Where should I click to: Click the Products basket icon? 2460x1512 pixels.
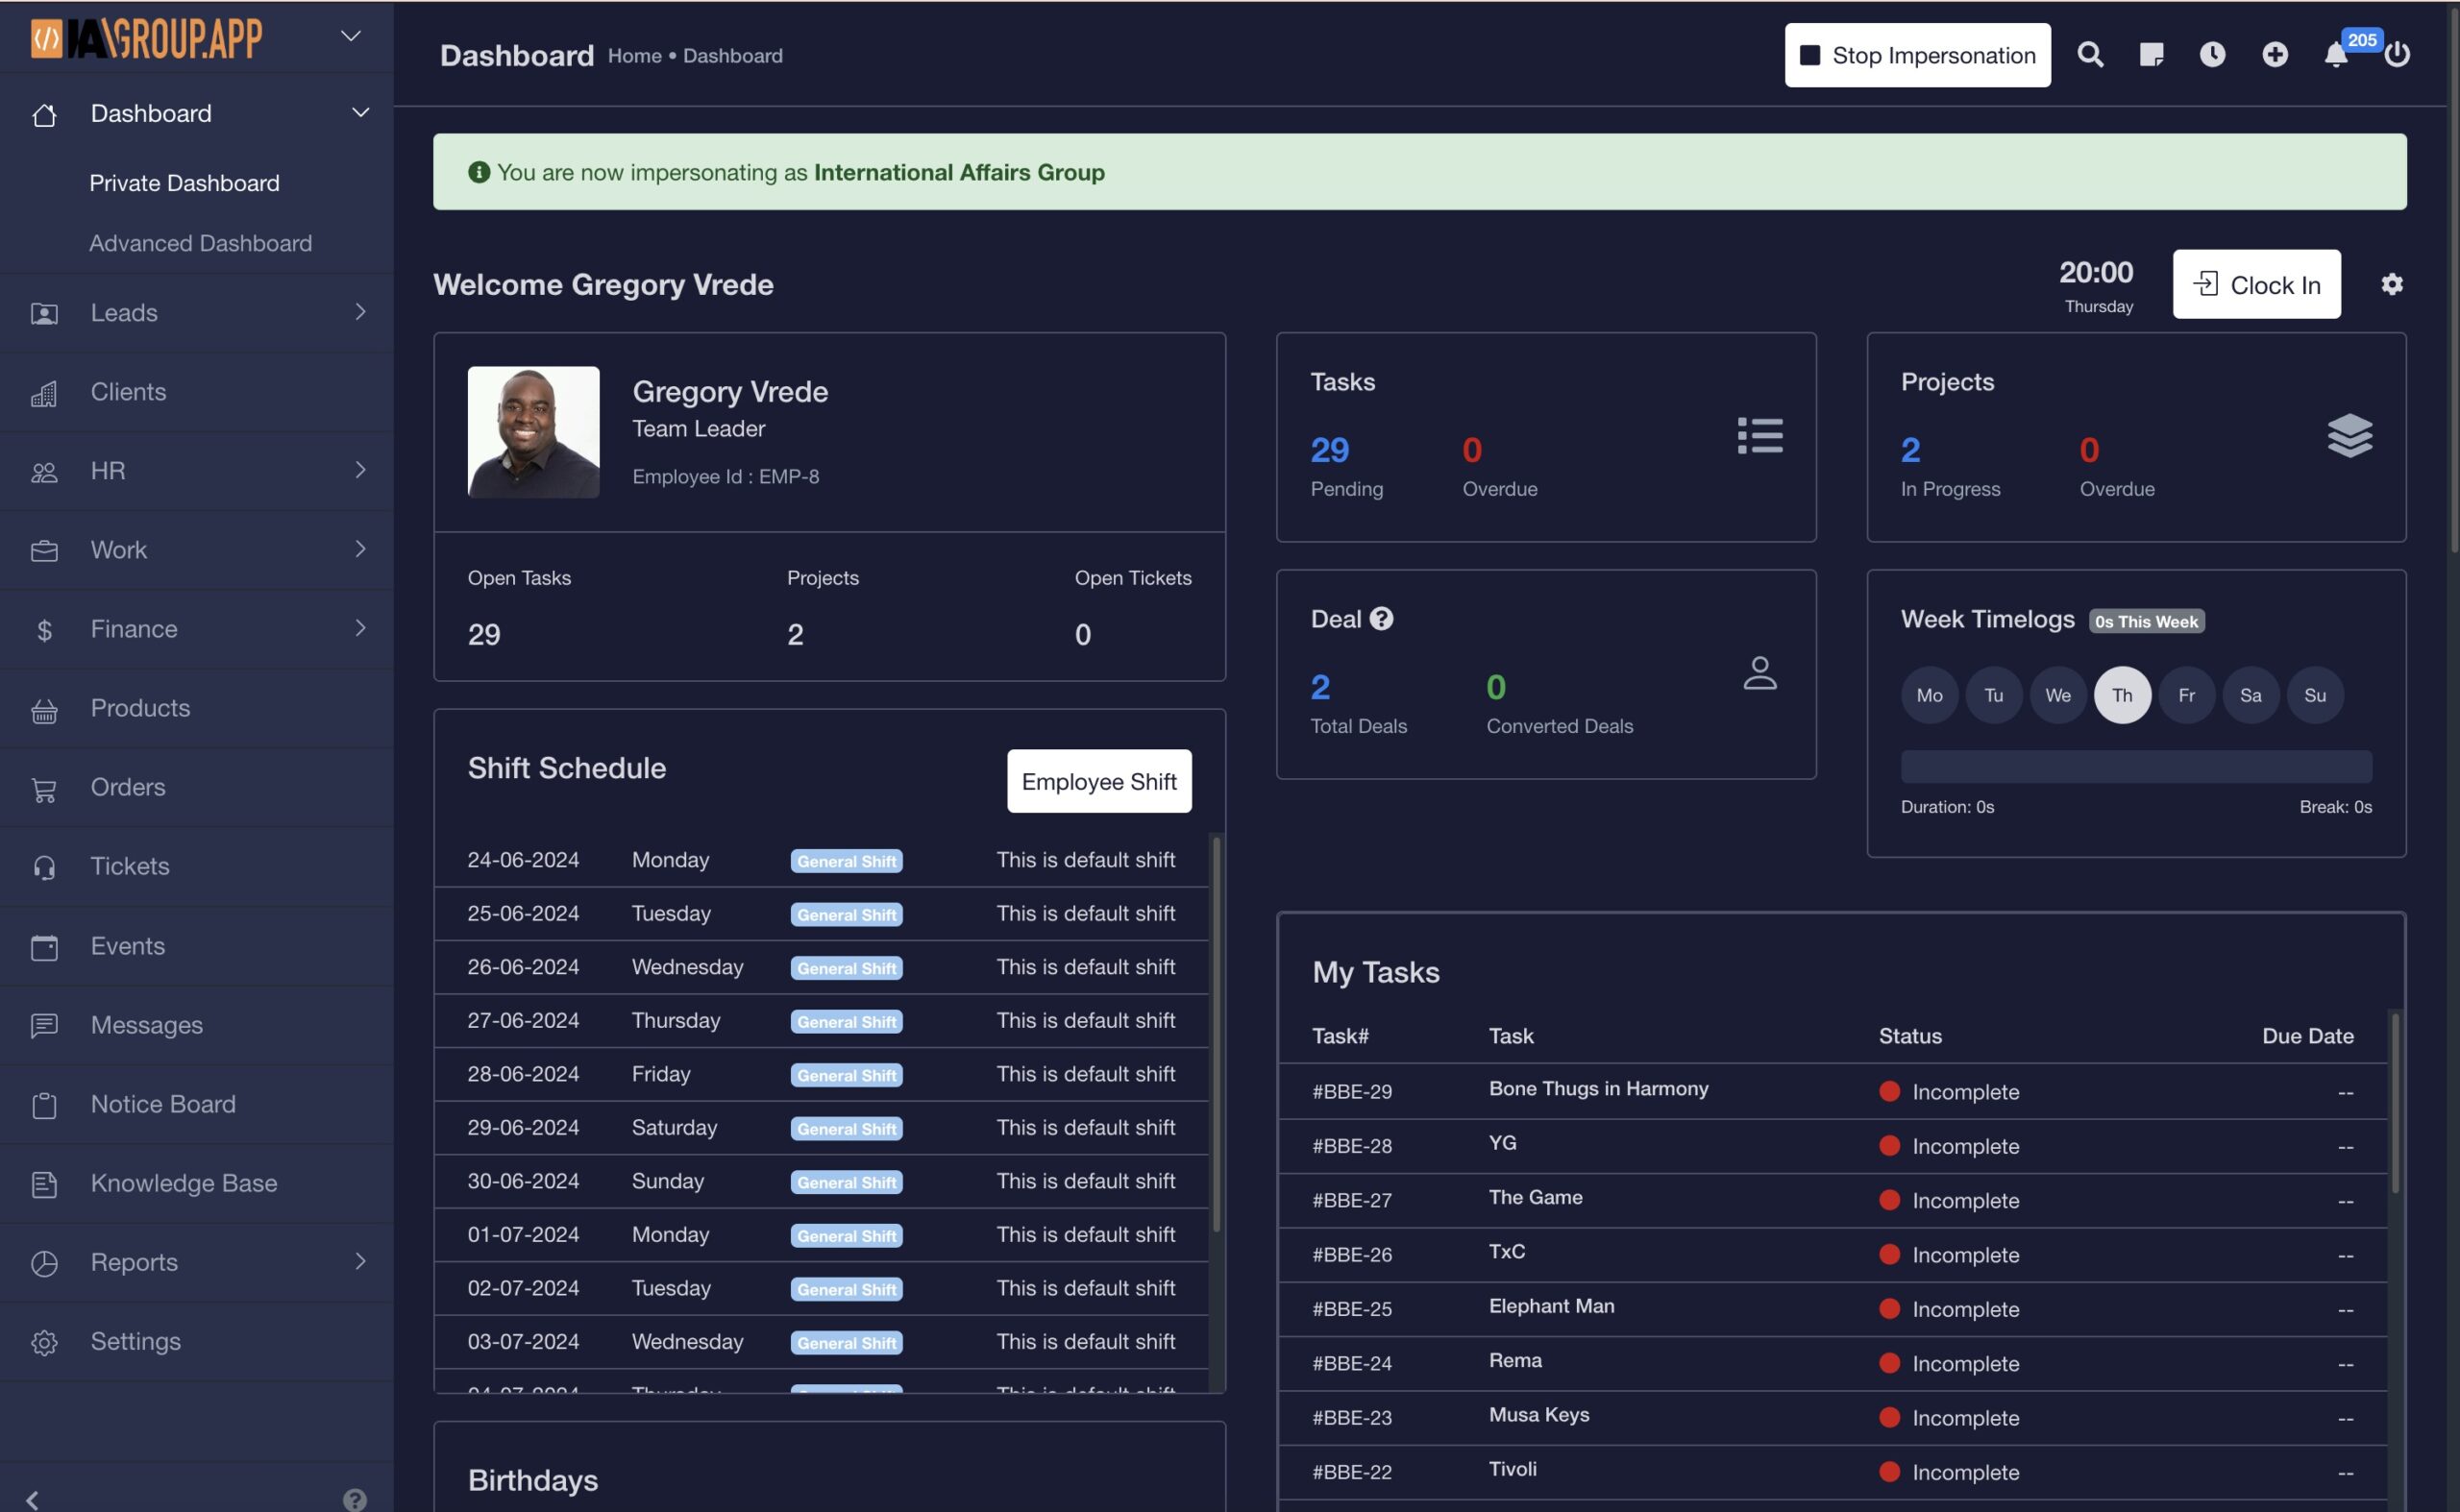tap(44, 710)
